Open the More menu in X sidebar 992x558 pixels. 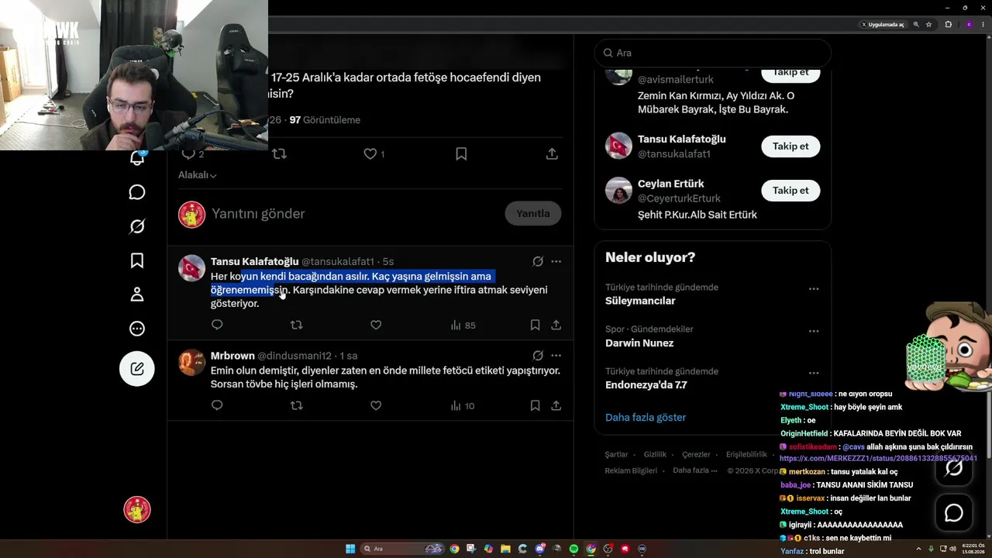pyautogui.click(x=137, y=329)
